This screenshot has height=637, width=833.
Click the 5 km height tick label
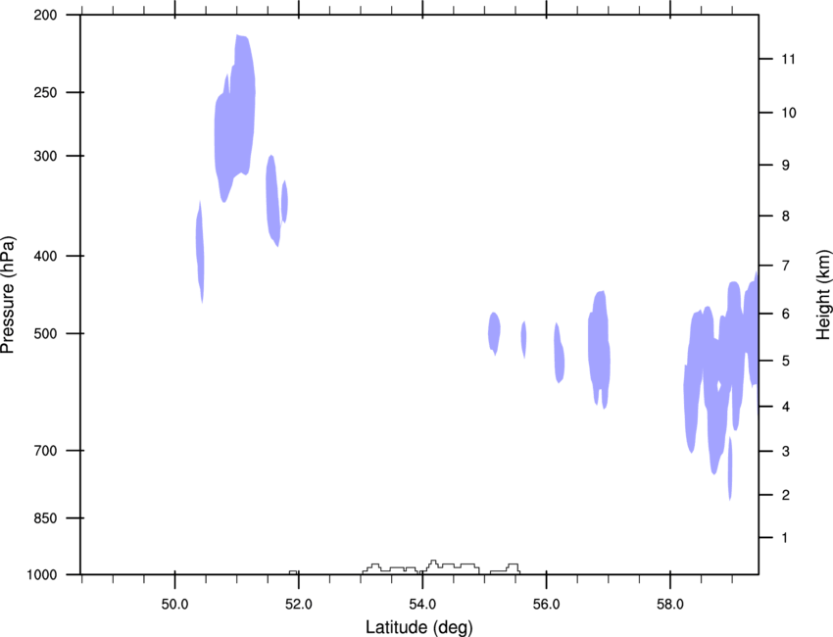click(785, 361)
